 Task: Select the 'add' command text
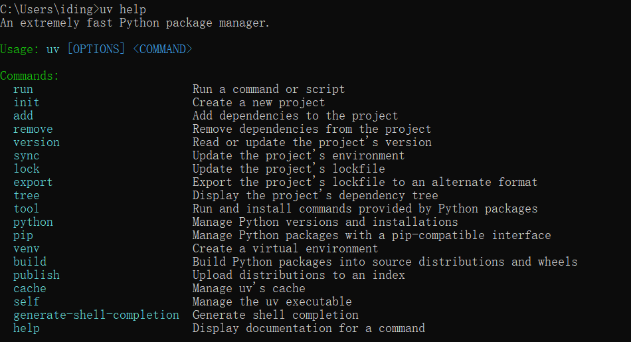(23, 116)
